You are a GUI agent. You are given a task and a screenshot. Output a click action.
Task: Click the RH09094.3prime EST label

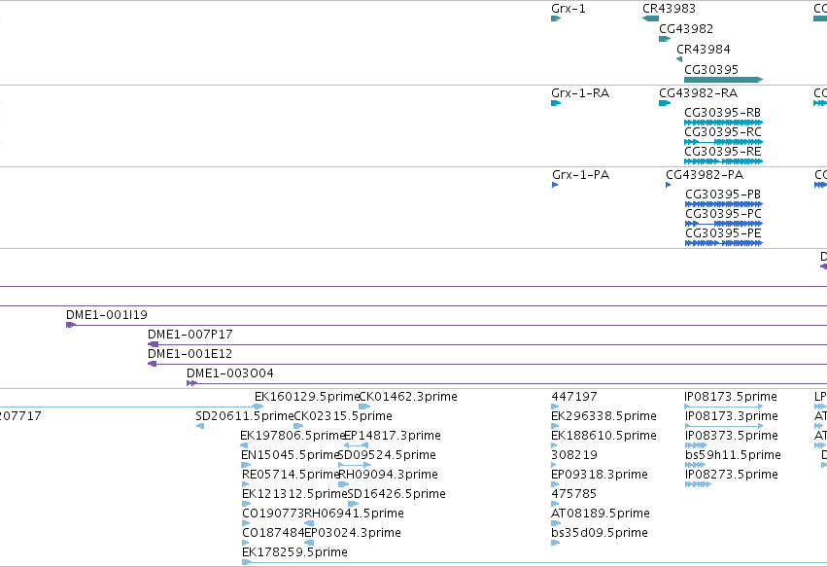click(x=388, y=475)
